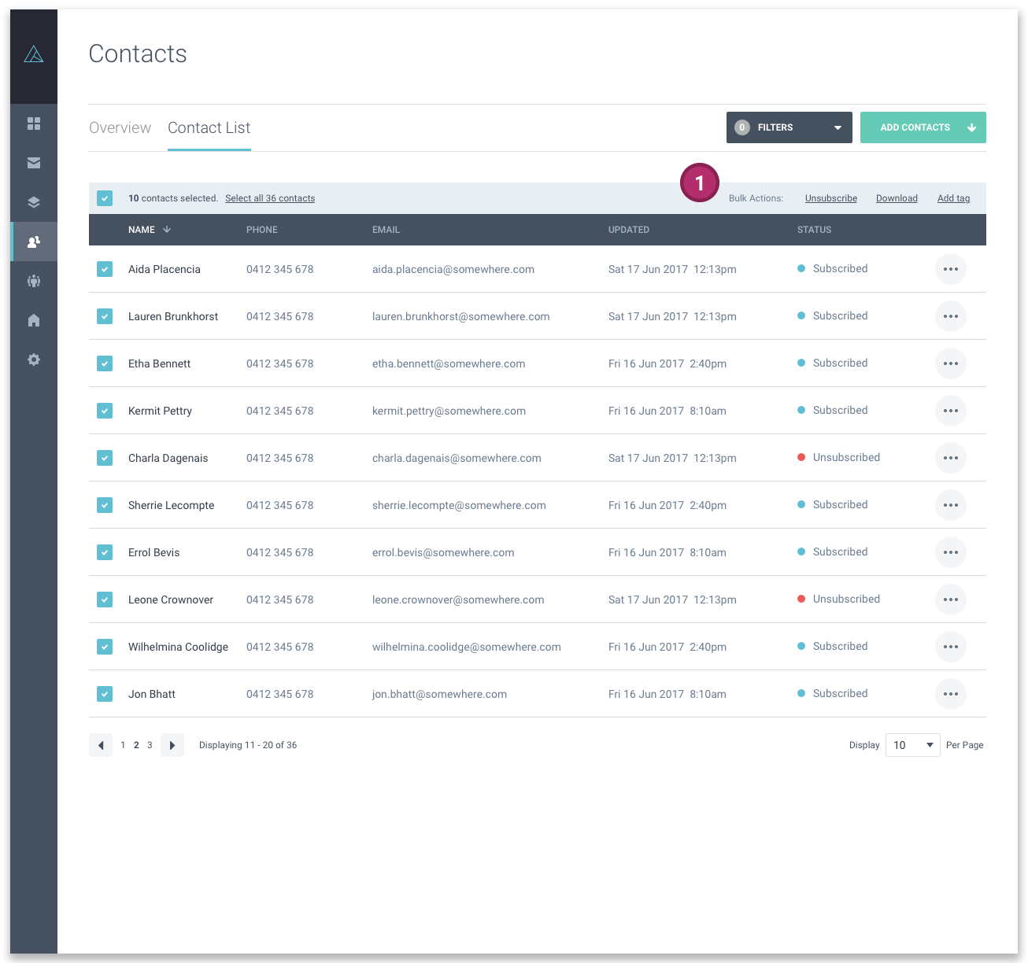This screenshot has width=1028, height=963.
Task: Switch to the Overview tab
Action: coord(120,127)
